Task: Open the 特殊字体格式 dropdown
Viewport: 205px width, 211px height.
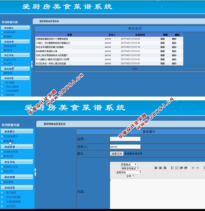Action: (x=130, y=168)
